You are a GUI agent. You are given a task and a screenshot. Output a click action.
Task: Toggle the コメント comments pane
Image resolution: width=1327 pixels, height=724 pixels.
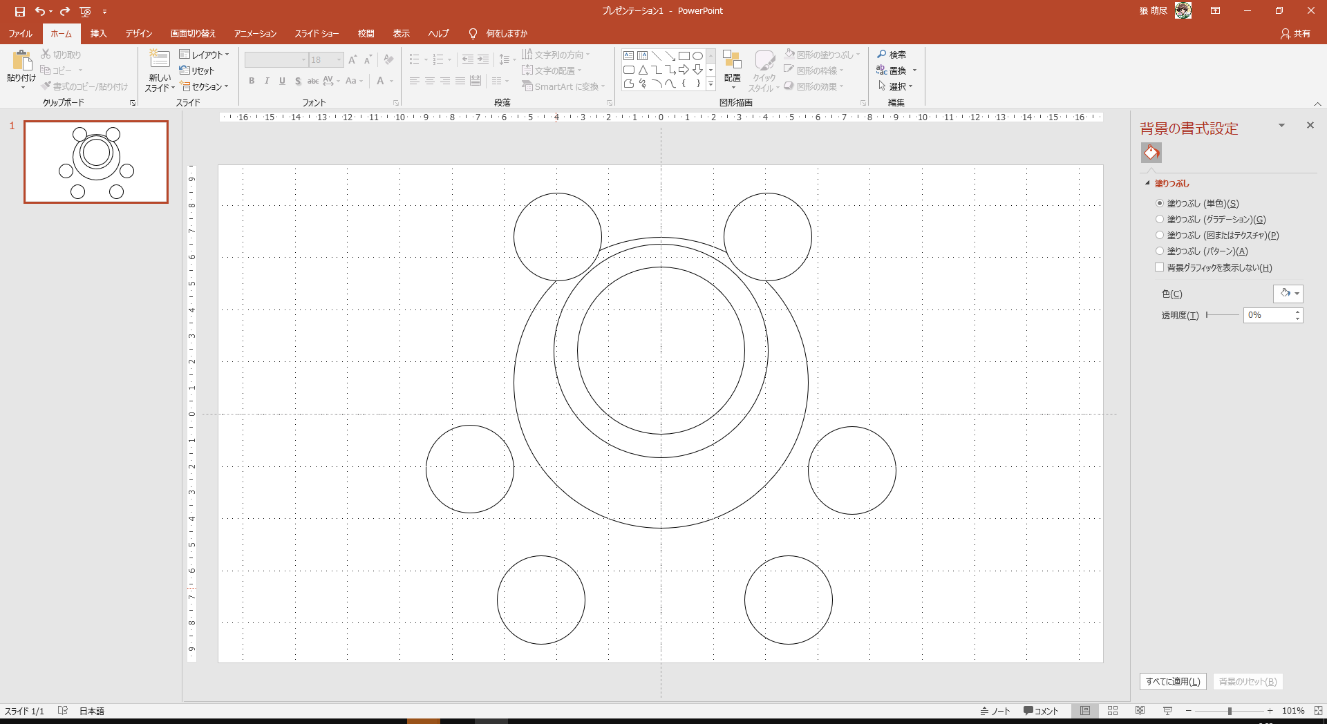tap(1041, 711)
